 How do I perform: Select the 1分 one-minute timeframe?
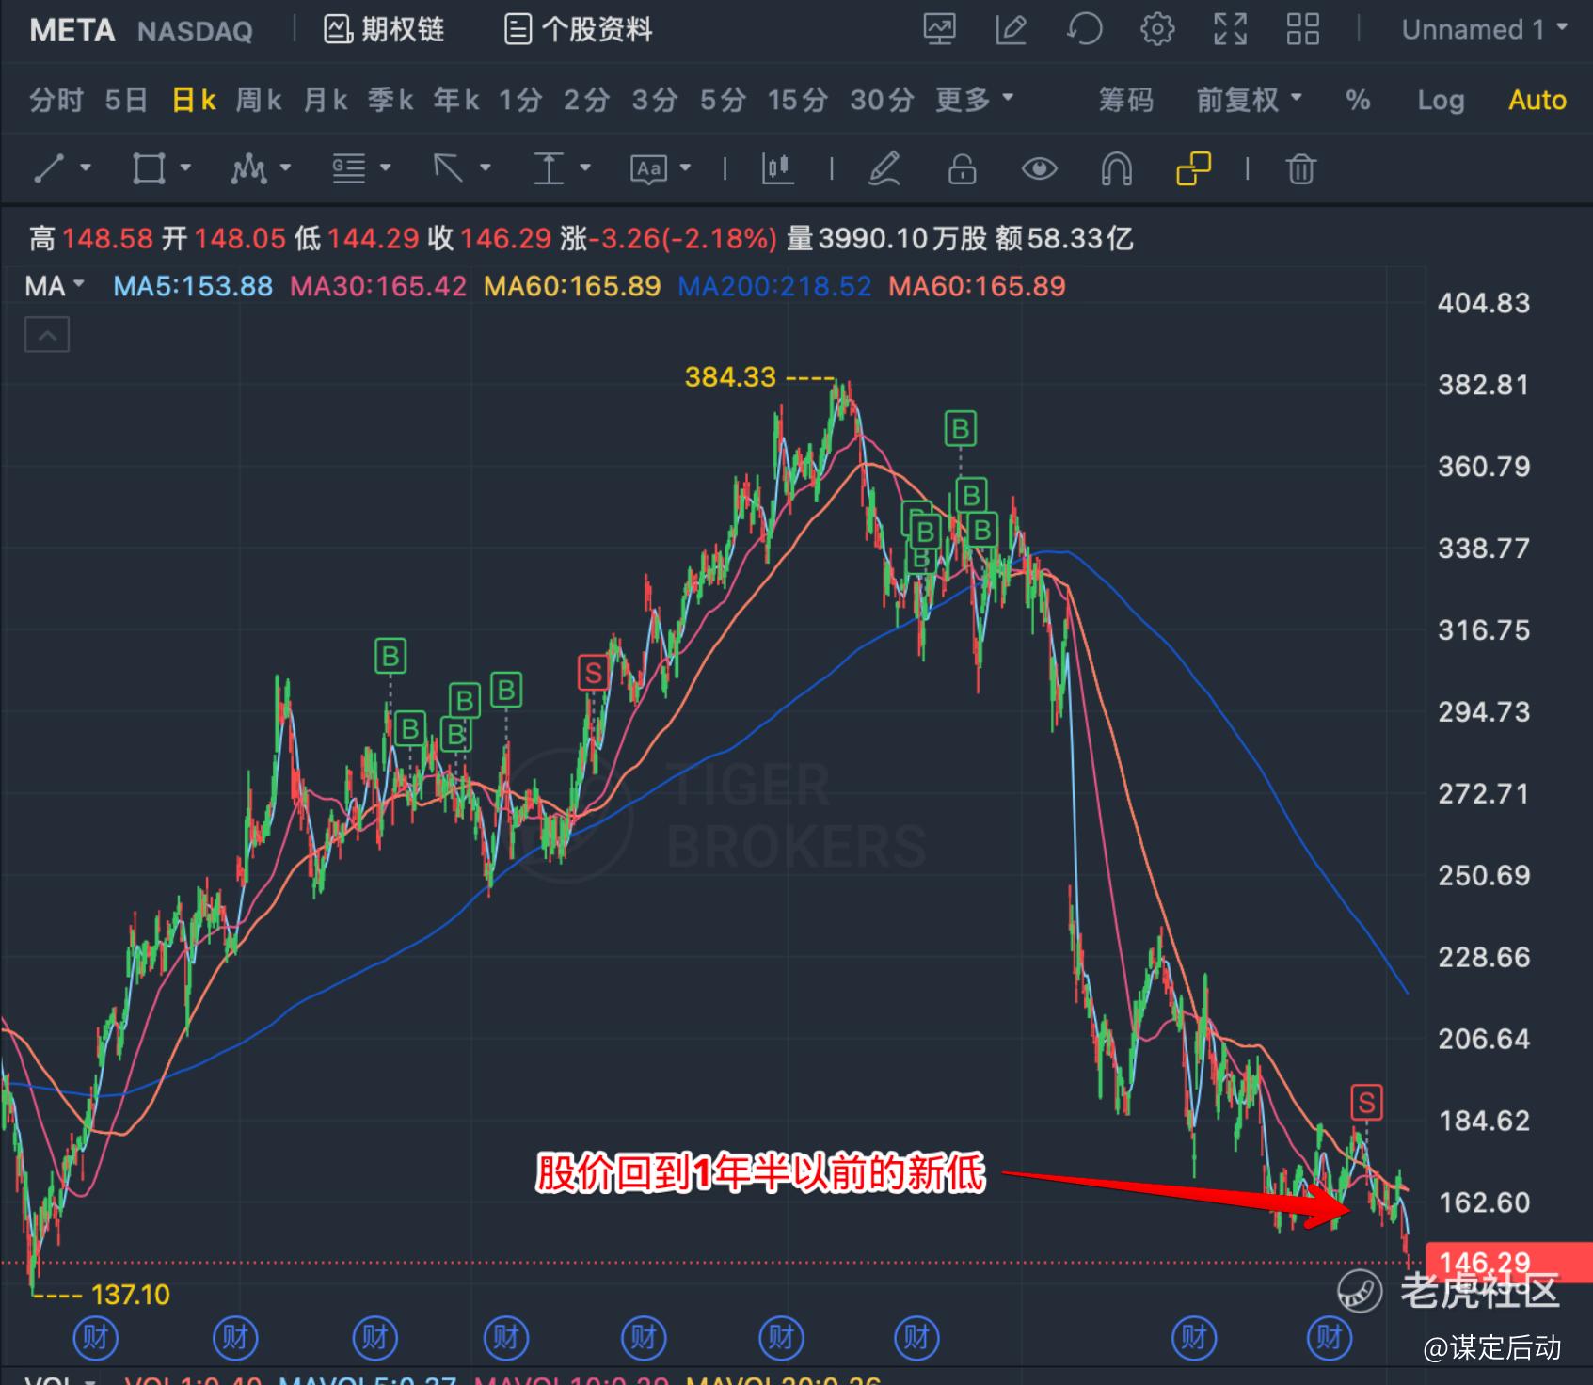point(520,100)
